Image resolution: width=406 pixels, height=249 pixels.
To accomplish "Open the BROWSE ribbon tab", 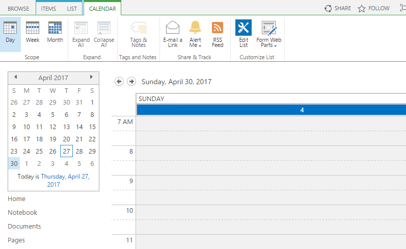I will coord(18,9).
